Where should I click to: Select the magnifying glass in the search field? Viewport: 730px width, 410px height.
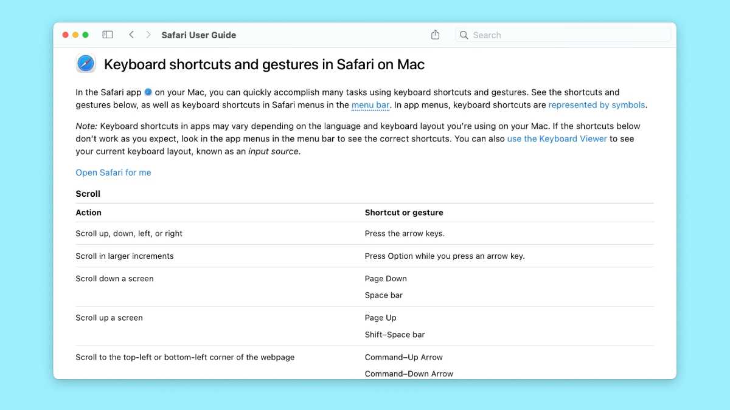[x=464, y=35]
